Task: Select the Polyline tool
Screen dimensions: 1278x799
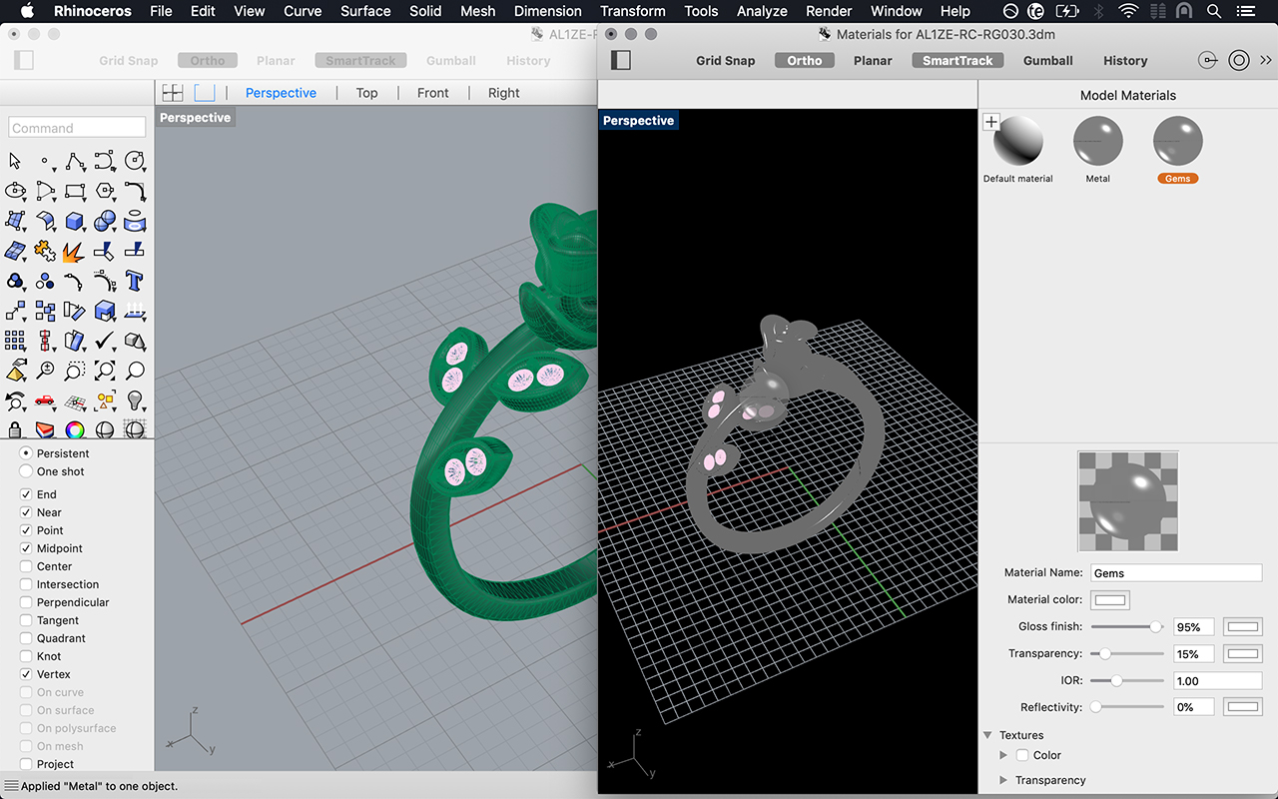Action: (74, 161)
